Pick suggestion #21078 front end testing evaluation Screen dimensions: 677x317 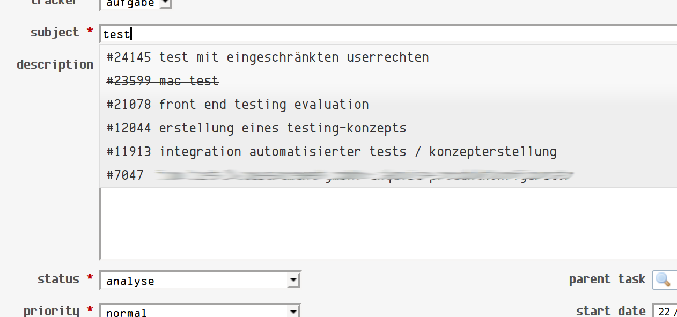(x=388, y=104)
